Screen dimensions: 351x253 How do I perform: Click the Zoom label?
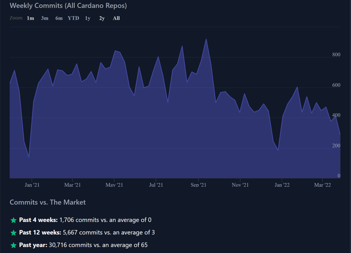[x=16, y=18]
